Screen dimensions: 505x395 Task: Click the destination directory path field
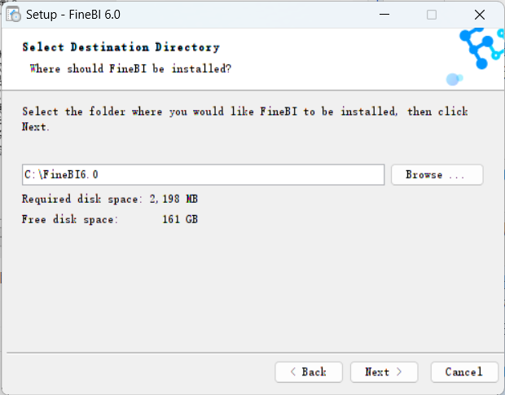pos(204,175)
